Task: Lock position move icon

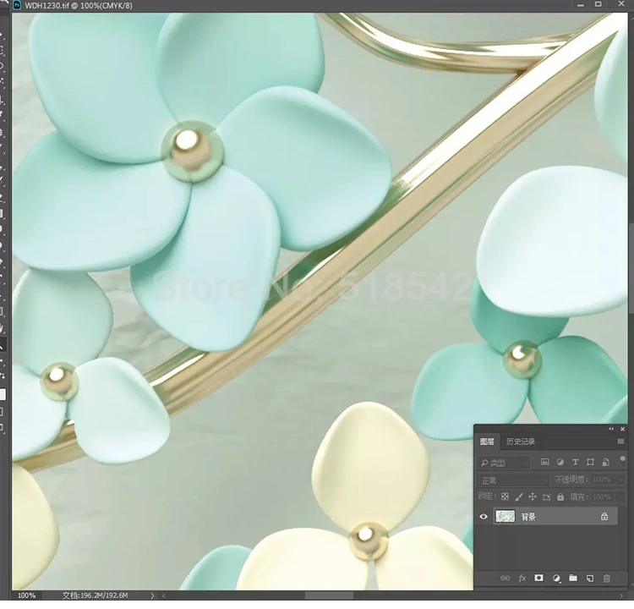Action: tap(533, 497)
